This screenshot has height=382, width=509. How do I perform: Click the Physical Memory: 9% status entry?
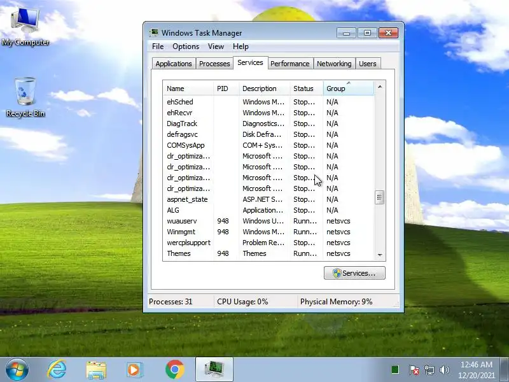(x=337, y=302)
